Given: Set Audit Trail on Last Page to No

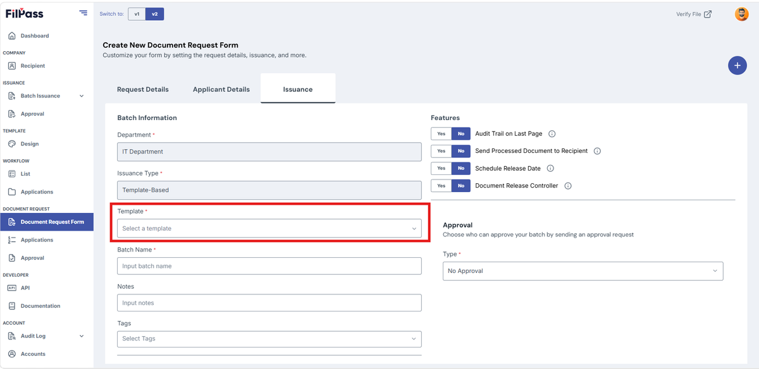Looking at the screenshot, I should click(461, 134).
